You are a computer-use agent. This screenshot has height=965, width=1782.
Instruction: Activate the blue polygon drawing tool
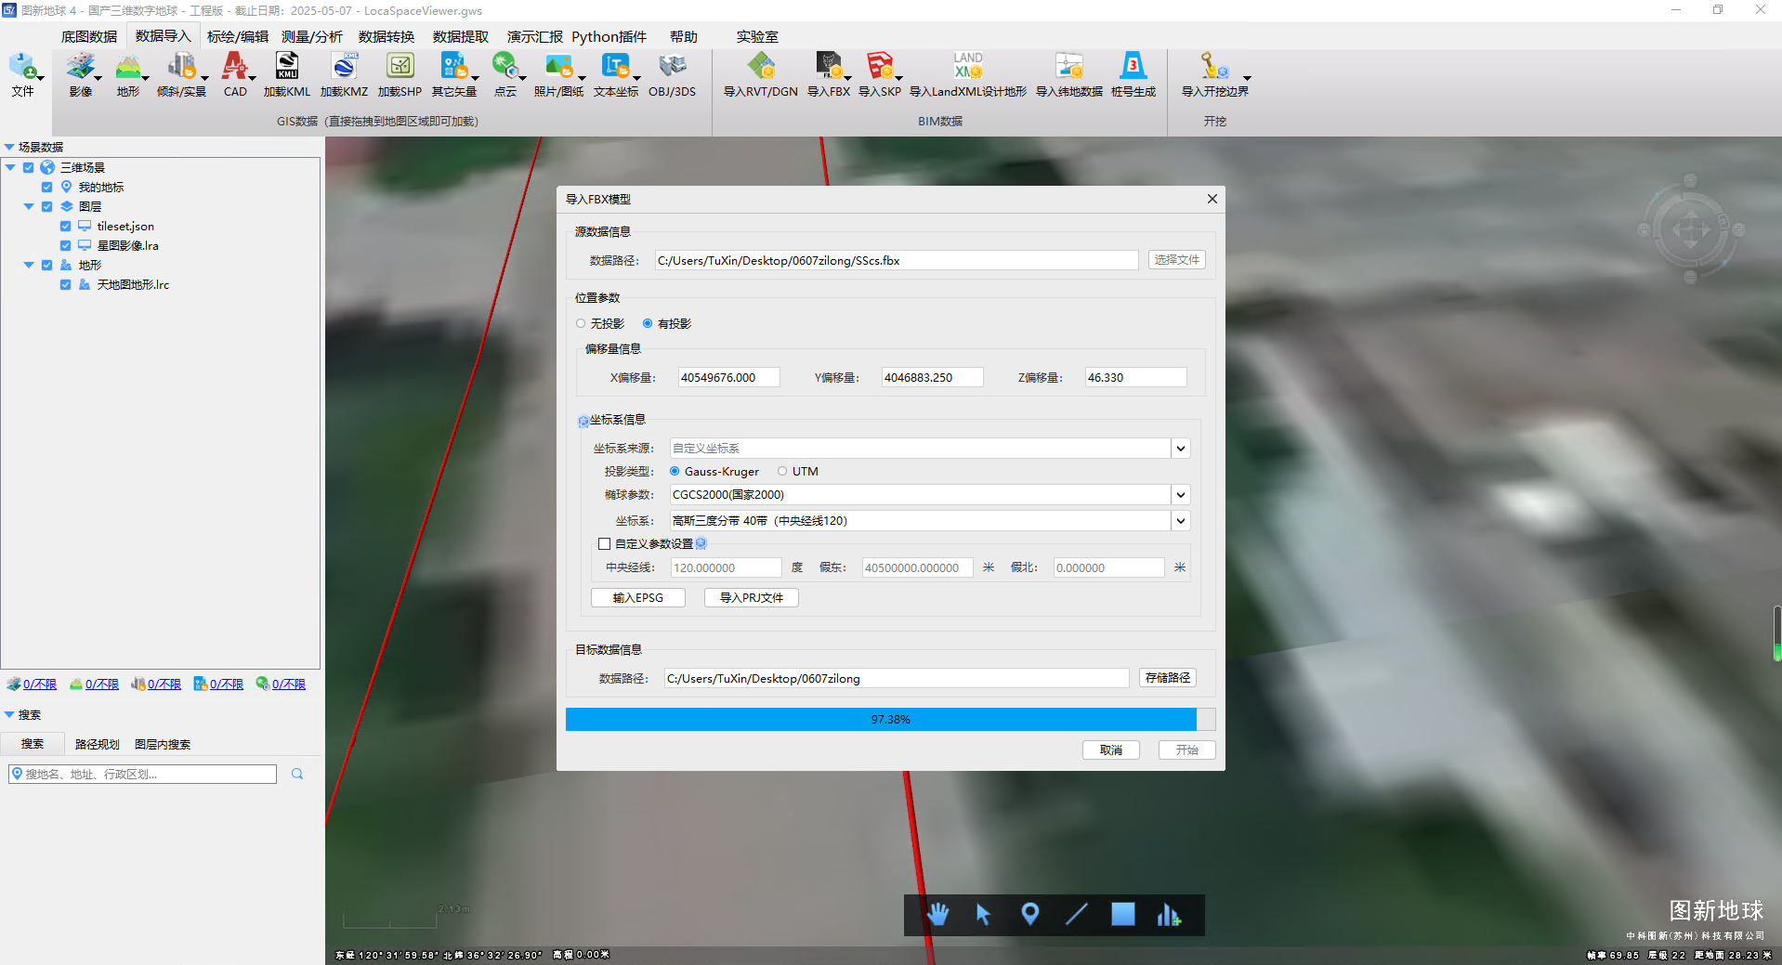point(1122,915)
